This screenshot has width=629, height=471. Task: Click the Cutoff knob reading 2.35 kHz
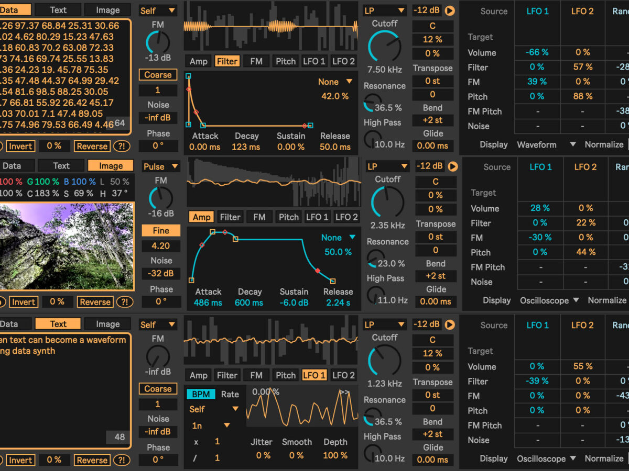click(387, 203)
